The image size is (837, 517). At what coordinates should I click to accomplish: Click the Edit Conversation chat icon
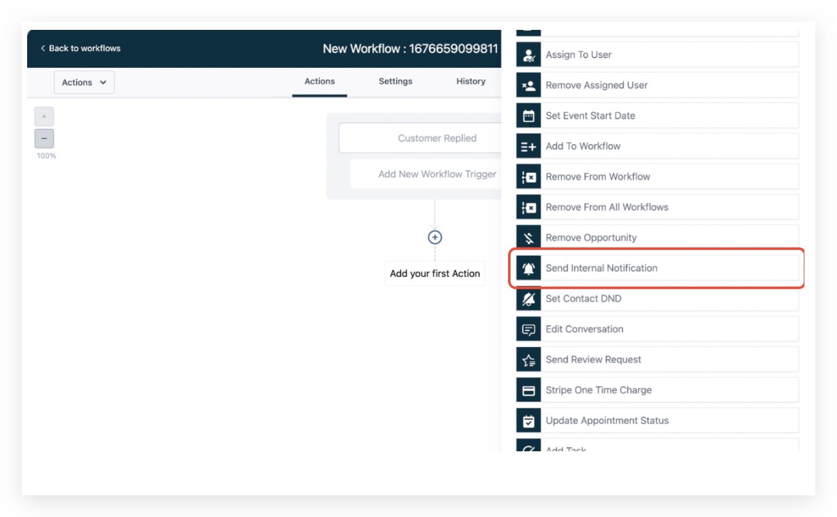[x=528, y=330]
